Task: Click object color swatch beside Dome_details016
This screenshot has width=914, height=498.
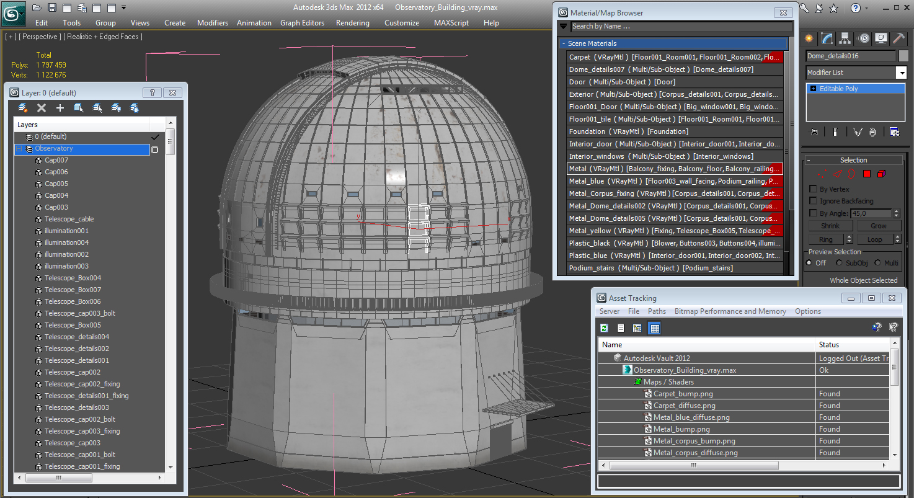Action: click(903, 56)
